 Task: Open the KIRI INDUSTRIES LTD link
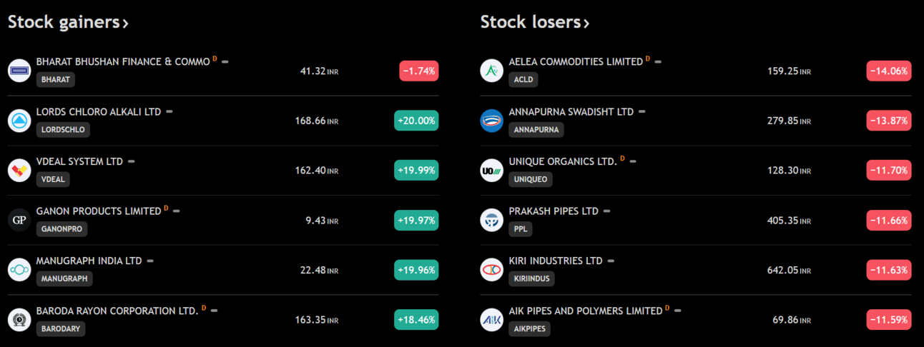click(x=556, y=261)
